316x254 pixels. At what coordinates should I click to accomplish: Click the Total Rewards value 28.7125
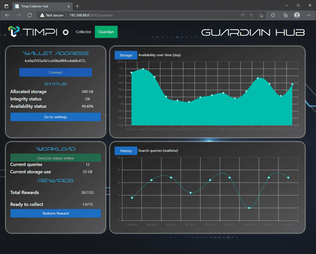pyautogui.click(x=88, y=193)
